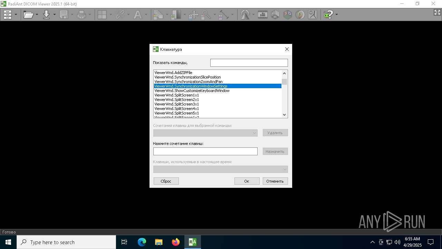
Task: Expand the rotate icon dropdown arrow
Action: pos(253,15)
